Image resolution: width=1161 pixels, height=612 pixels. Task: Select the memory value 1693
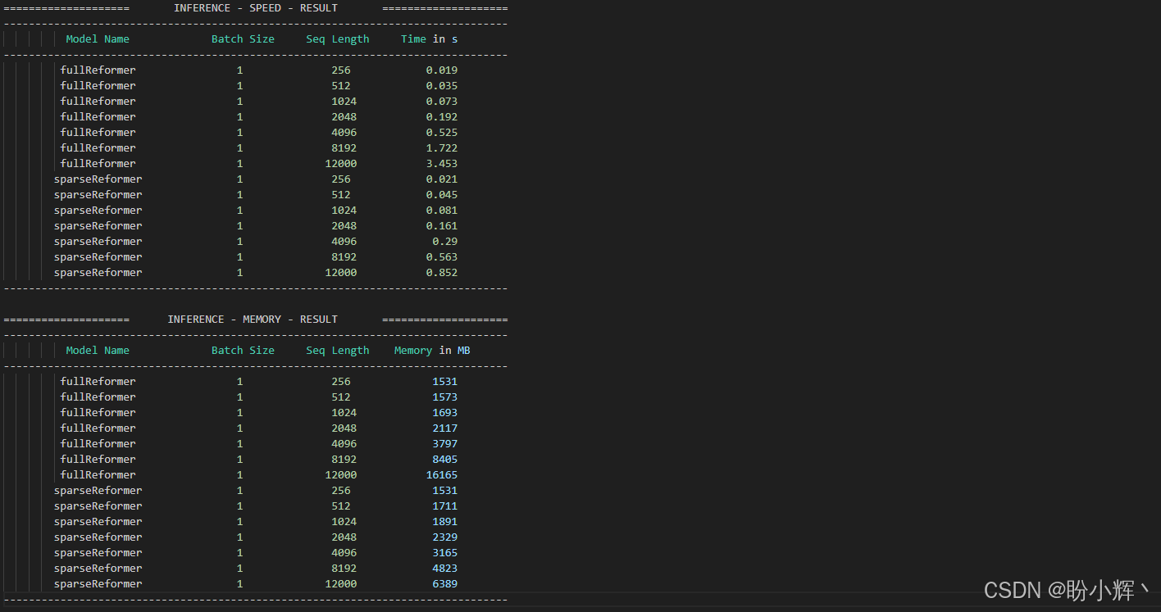pyautogui.click(x=445, y=413)
